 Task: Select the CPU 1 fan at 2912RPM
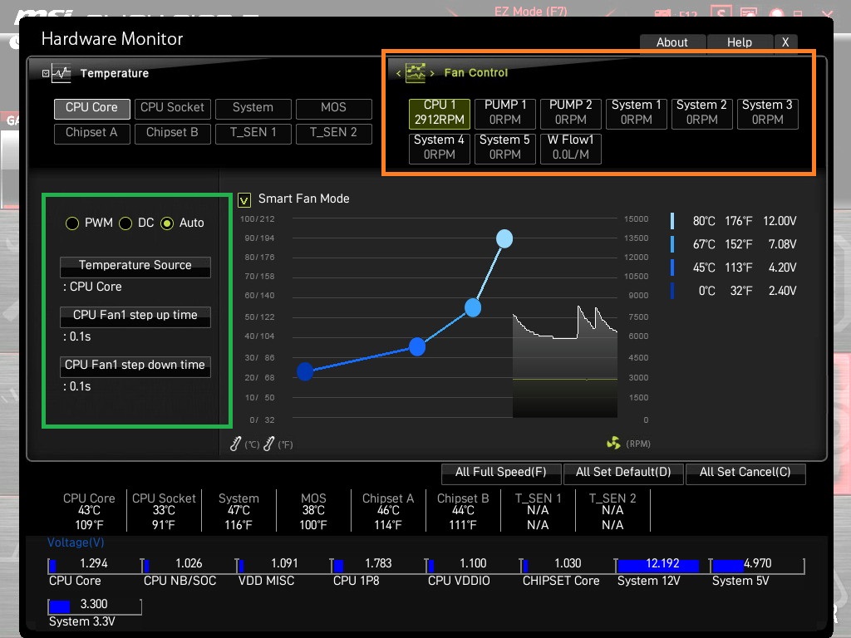click(440, 113)
